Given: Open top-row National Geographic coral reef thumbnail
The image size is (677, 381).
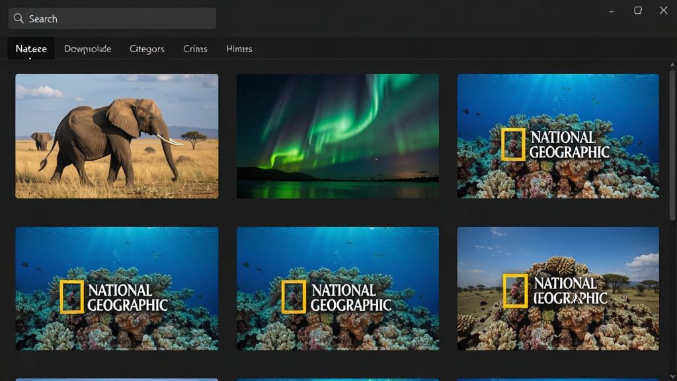Looking at the screenshot, I should (558, 136).
